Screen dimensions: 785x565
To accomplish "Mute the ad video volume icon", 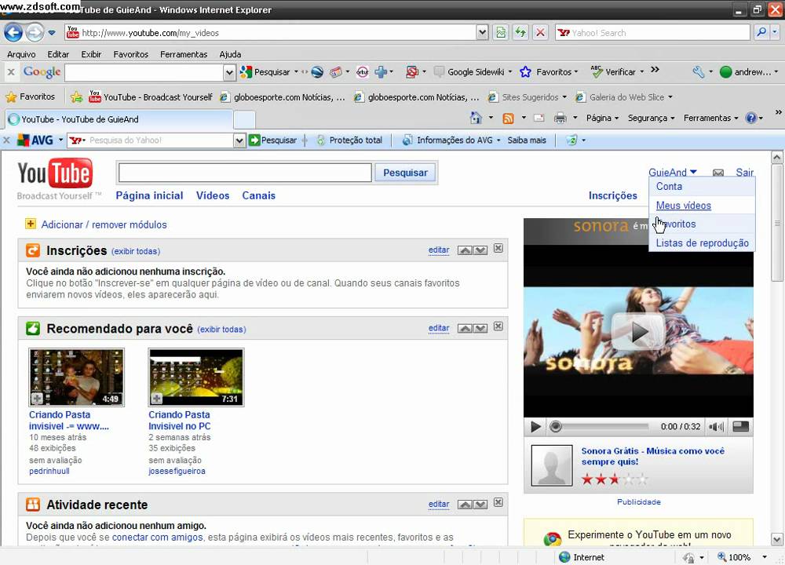I will pos(717,427).
